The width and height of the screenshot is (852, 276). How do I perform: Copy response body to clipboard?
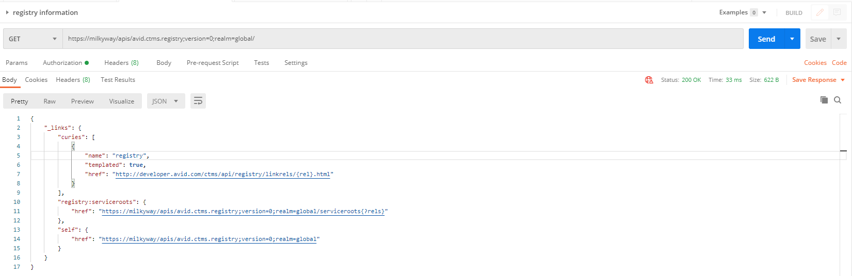tap(824, 100)
